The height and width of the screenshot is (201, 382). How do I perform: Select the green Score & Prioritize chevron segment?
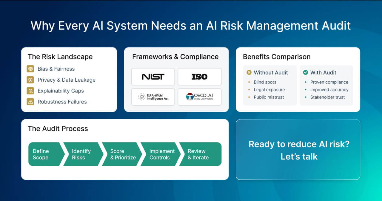[x=122, y=154]
